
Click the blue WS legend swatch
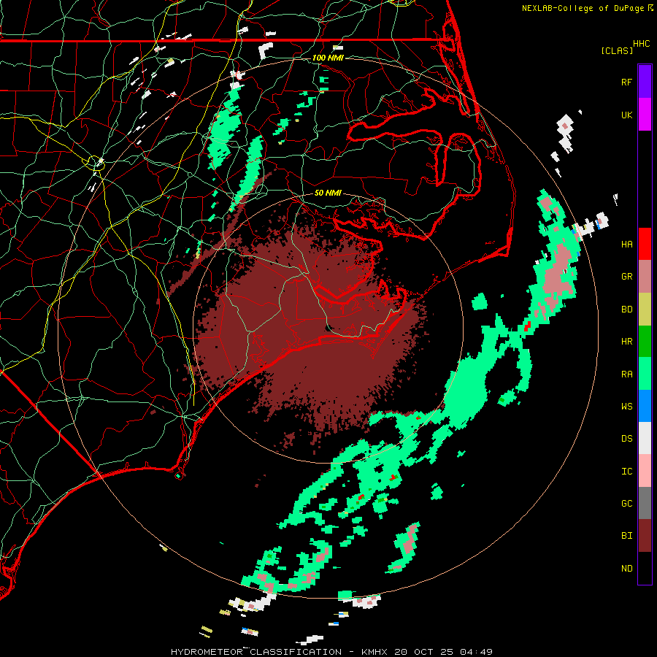coord(645,406)
